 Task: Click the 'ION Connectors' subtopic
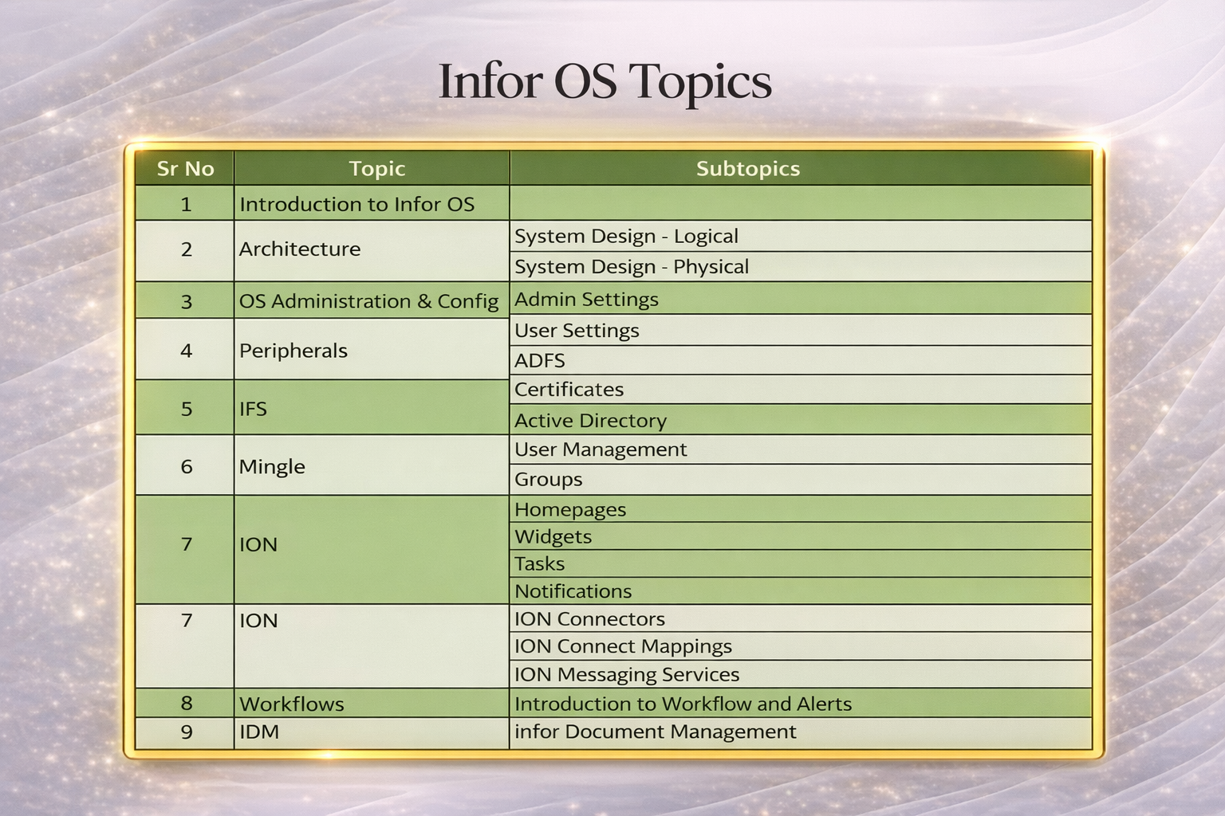[590, 618]
